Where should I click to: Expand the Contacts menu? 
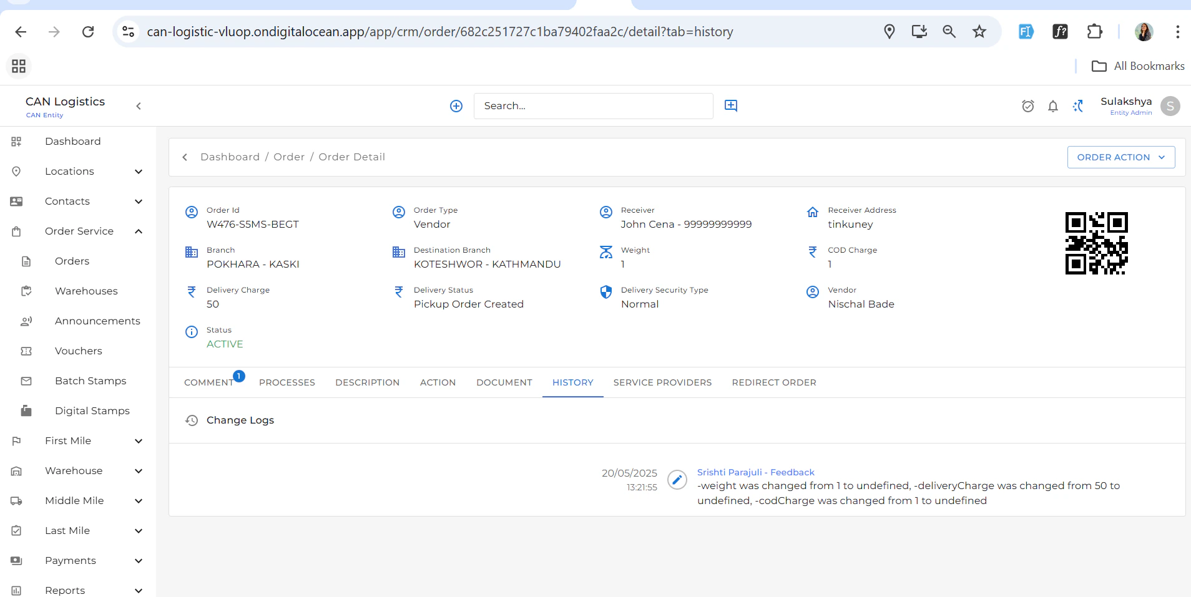(78, 201)
